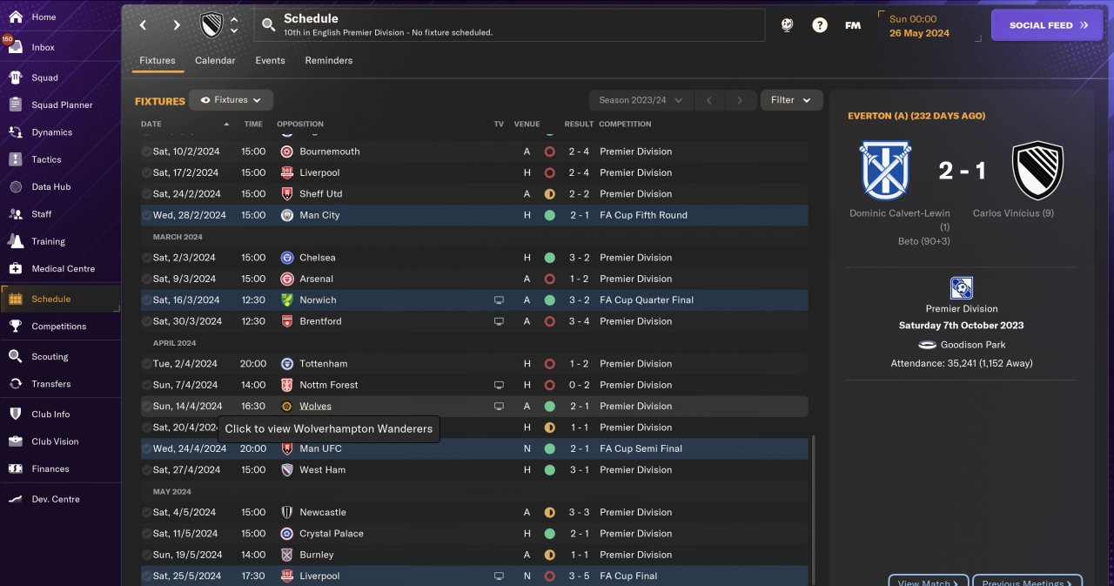Open Crystal Palace opposition link
The height and width of the screenshot is (586, 1114).
tap(332, 534)
